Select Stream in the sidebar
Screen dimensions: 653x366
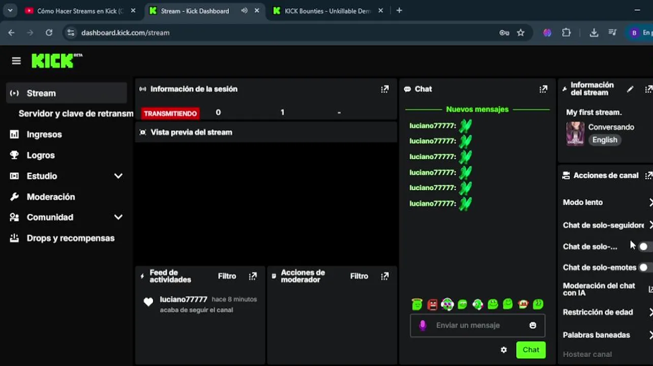click(x=67, y=93)
